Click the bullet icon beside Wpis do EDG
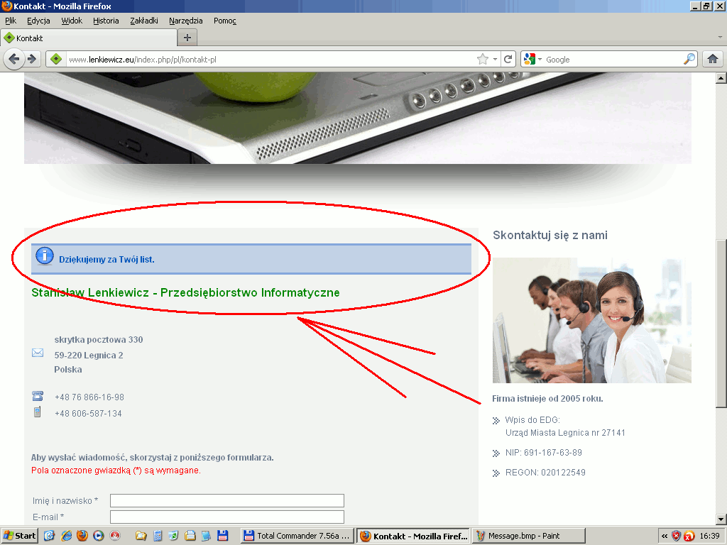The image size is (727, 545). click(x=496, y=421)
